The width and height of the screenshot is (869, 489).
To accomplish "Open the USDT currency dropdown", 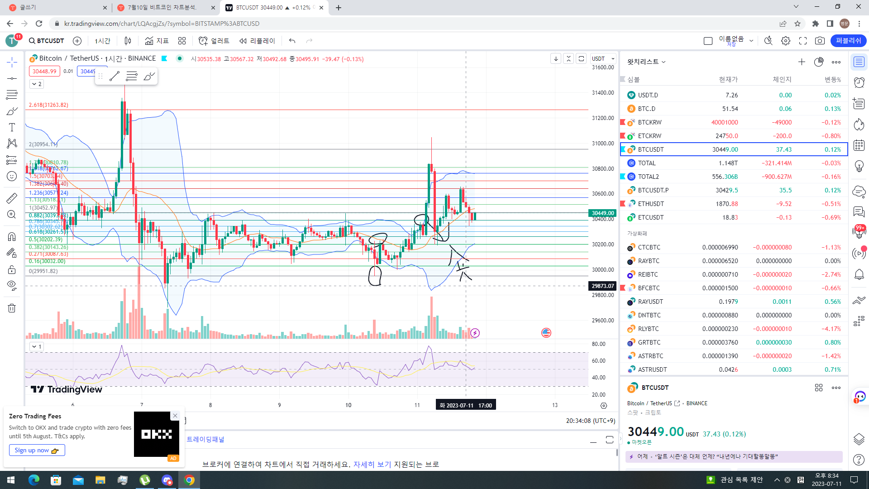I will [x=603, y=58].
